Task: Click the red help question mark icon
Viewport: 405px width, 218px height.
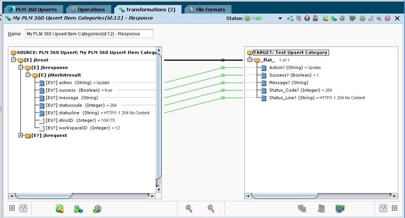Action: click(x=388, y=19)
